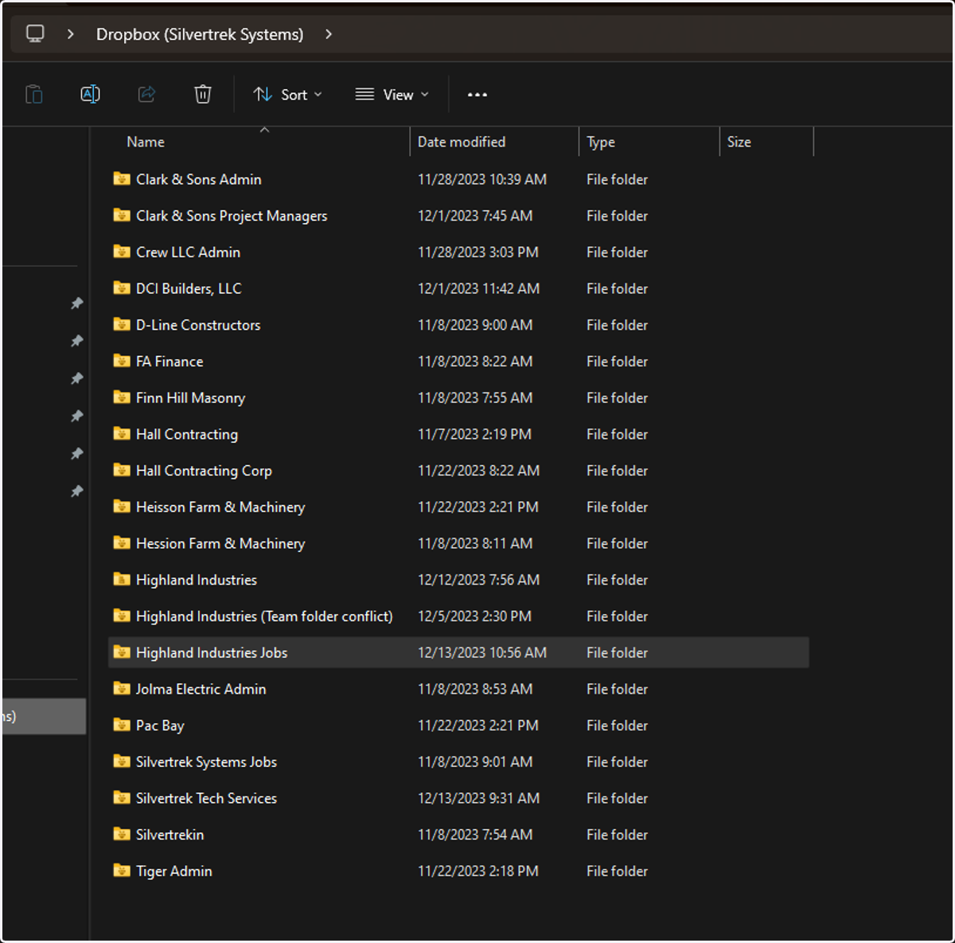Click the date 11/22/2023 2:18 PM
The height and width of the screenshot is (943, 955).
pyautogui.click(x=477, y=871)
